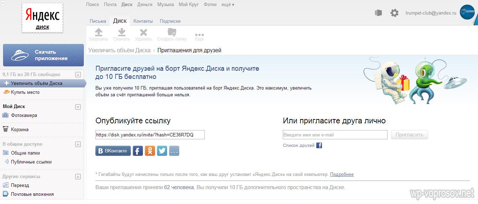This screenshot has height=204, width=478.
Task: Open Фотокамера folder in sidebar
Action: (24, 115)
